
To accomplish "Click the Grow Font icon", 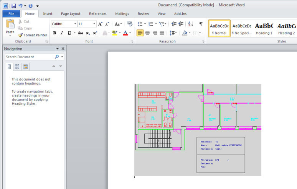I will 100,24.
